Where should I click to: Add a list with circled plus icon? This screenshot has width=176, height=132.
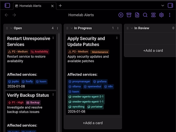[121, 15]
